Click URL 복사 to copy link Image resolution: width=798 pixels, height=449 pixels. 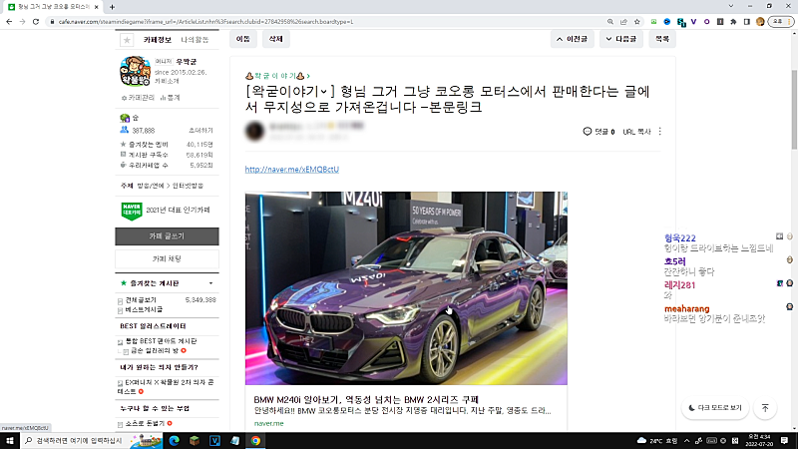636,132
